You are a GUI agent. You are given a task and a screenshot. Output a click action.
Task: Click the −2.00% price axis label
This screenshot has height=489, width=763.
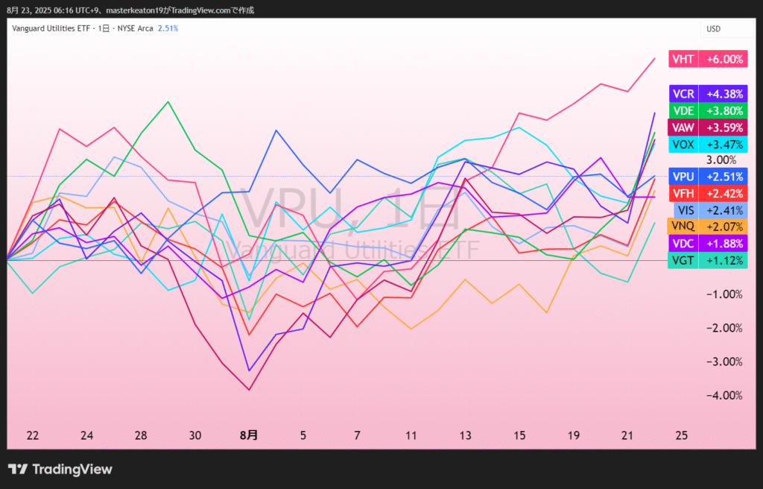(724, 328)
